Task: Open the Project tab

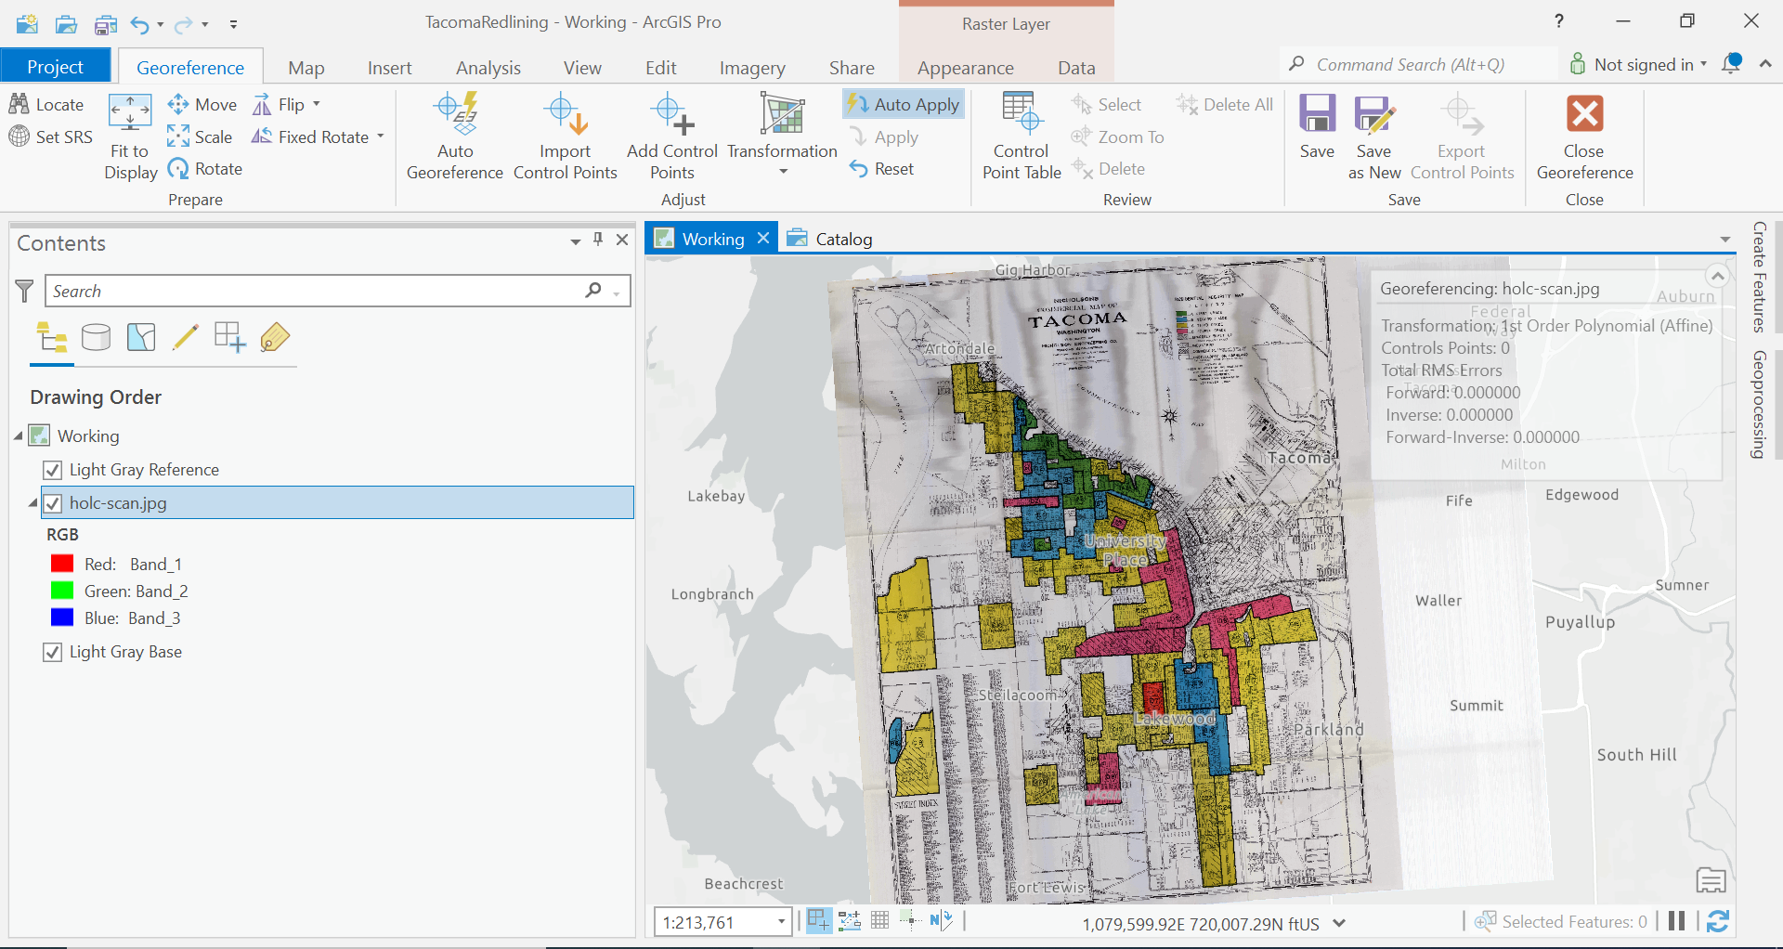Action: click(x=56, y=67)
